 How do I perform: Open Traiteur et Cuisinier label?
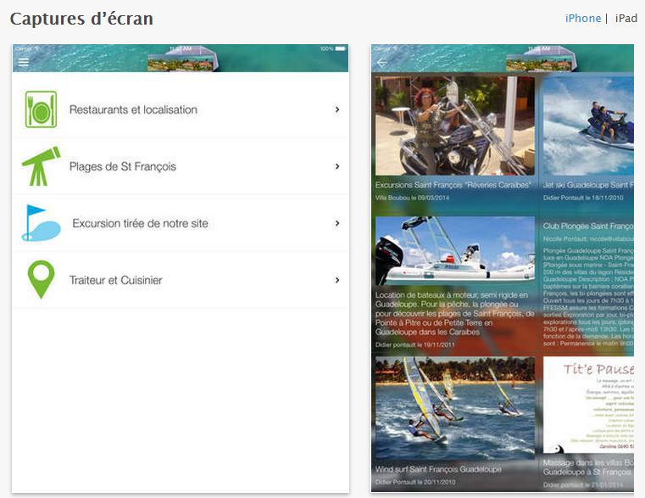115,280
